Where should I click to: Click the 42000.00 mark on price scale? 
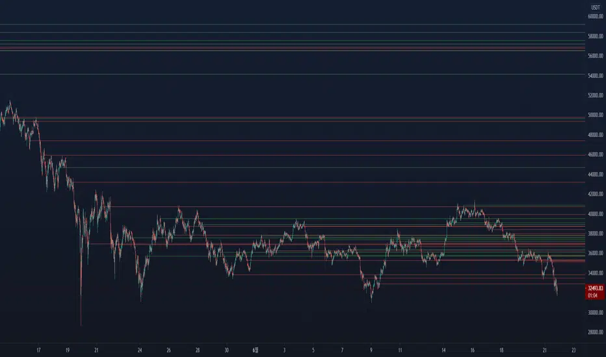click(595, 194)
